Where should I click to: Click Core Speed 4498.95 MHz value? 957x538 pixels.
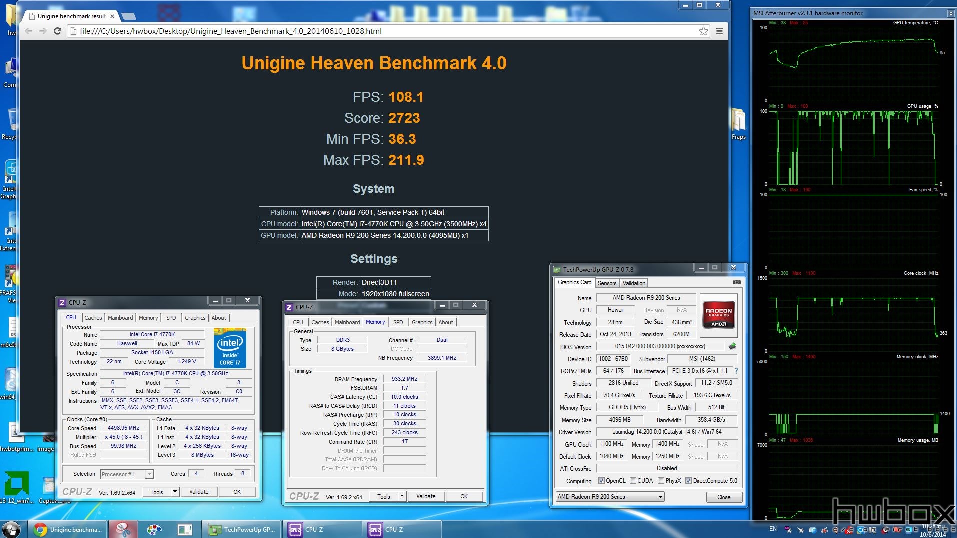[x=123, y=428]
